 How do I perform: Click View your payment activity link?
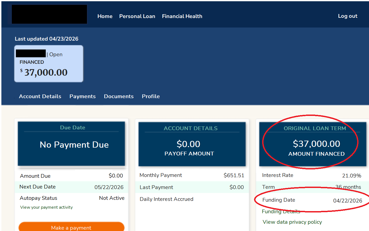tap(46, 207)
